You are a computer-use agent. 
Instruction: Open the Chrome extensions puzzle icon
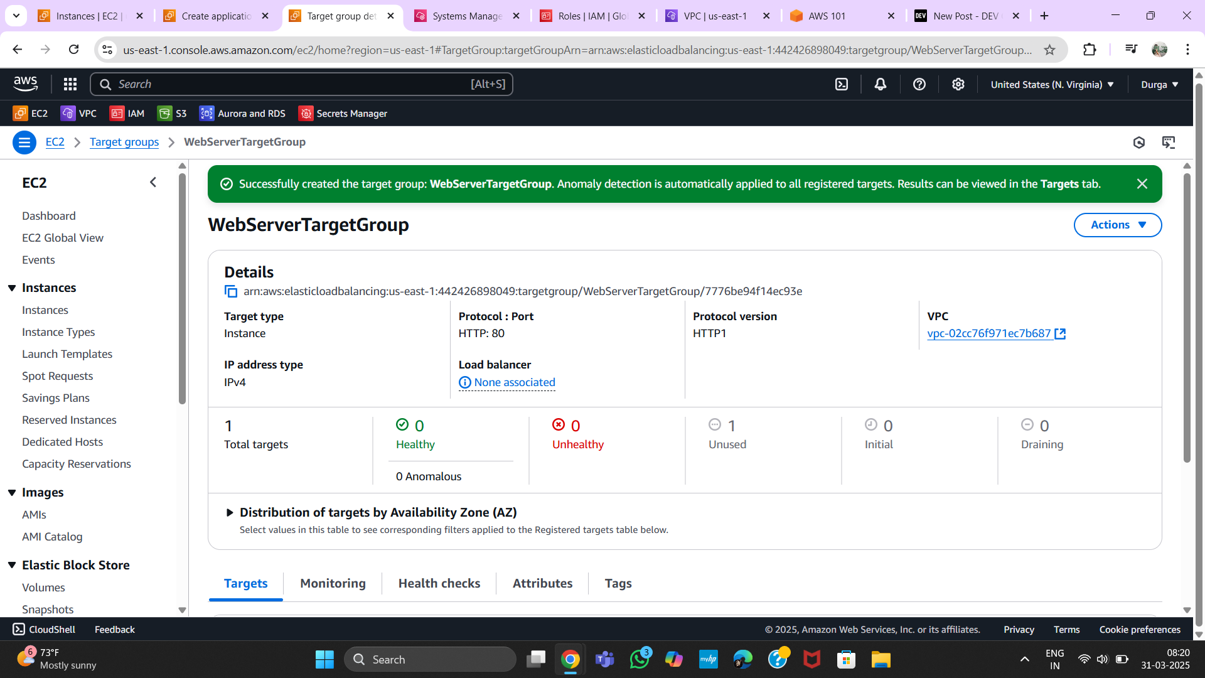(x=1090, y=50)
